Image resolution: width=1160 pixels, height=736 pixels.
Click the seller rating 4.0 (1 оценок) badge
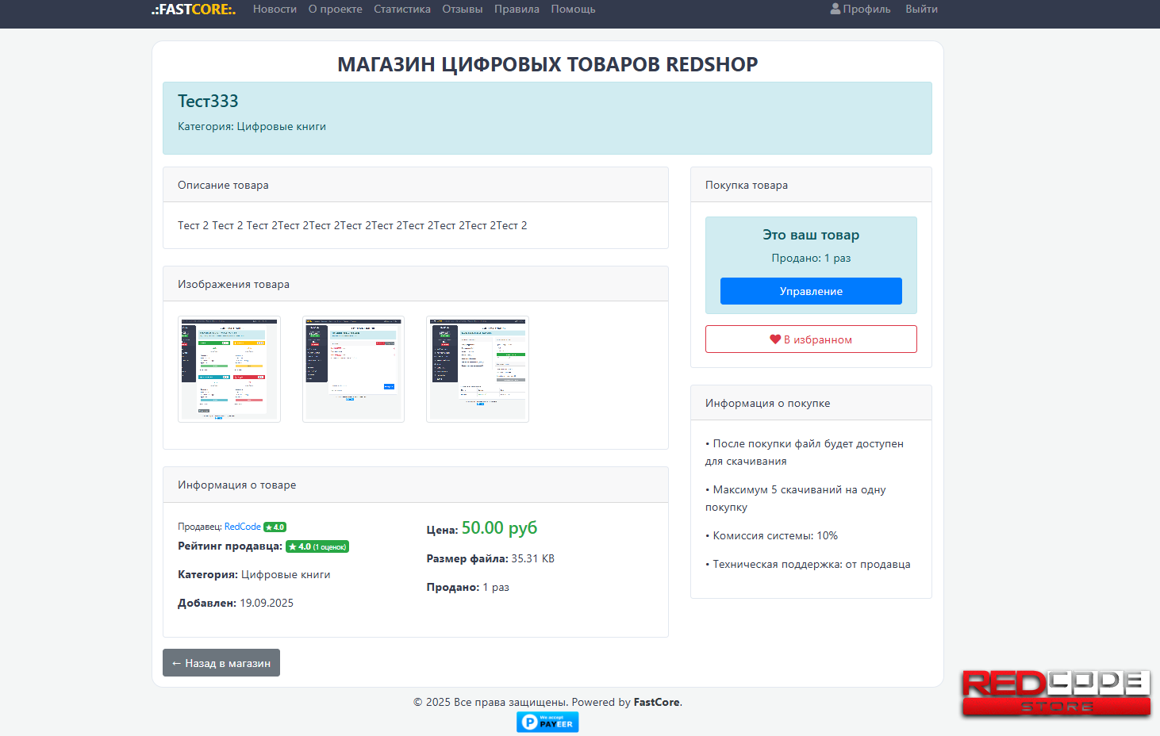[x=317, y=546]
